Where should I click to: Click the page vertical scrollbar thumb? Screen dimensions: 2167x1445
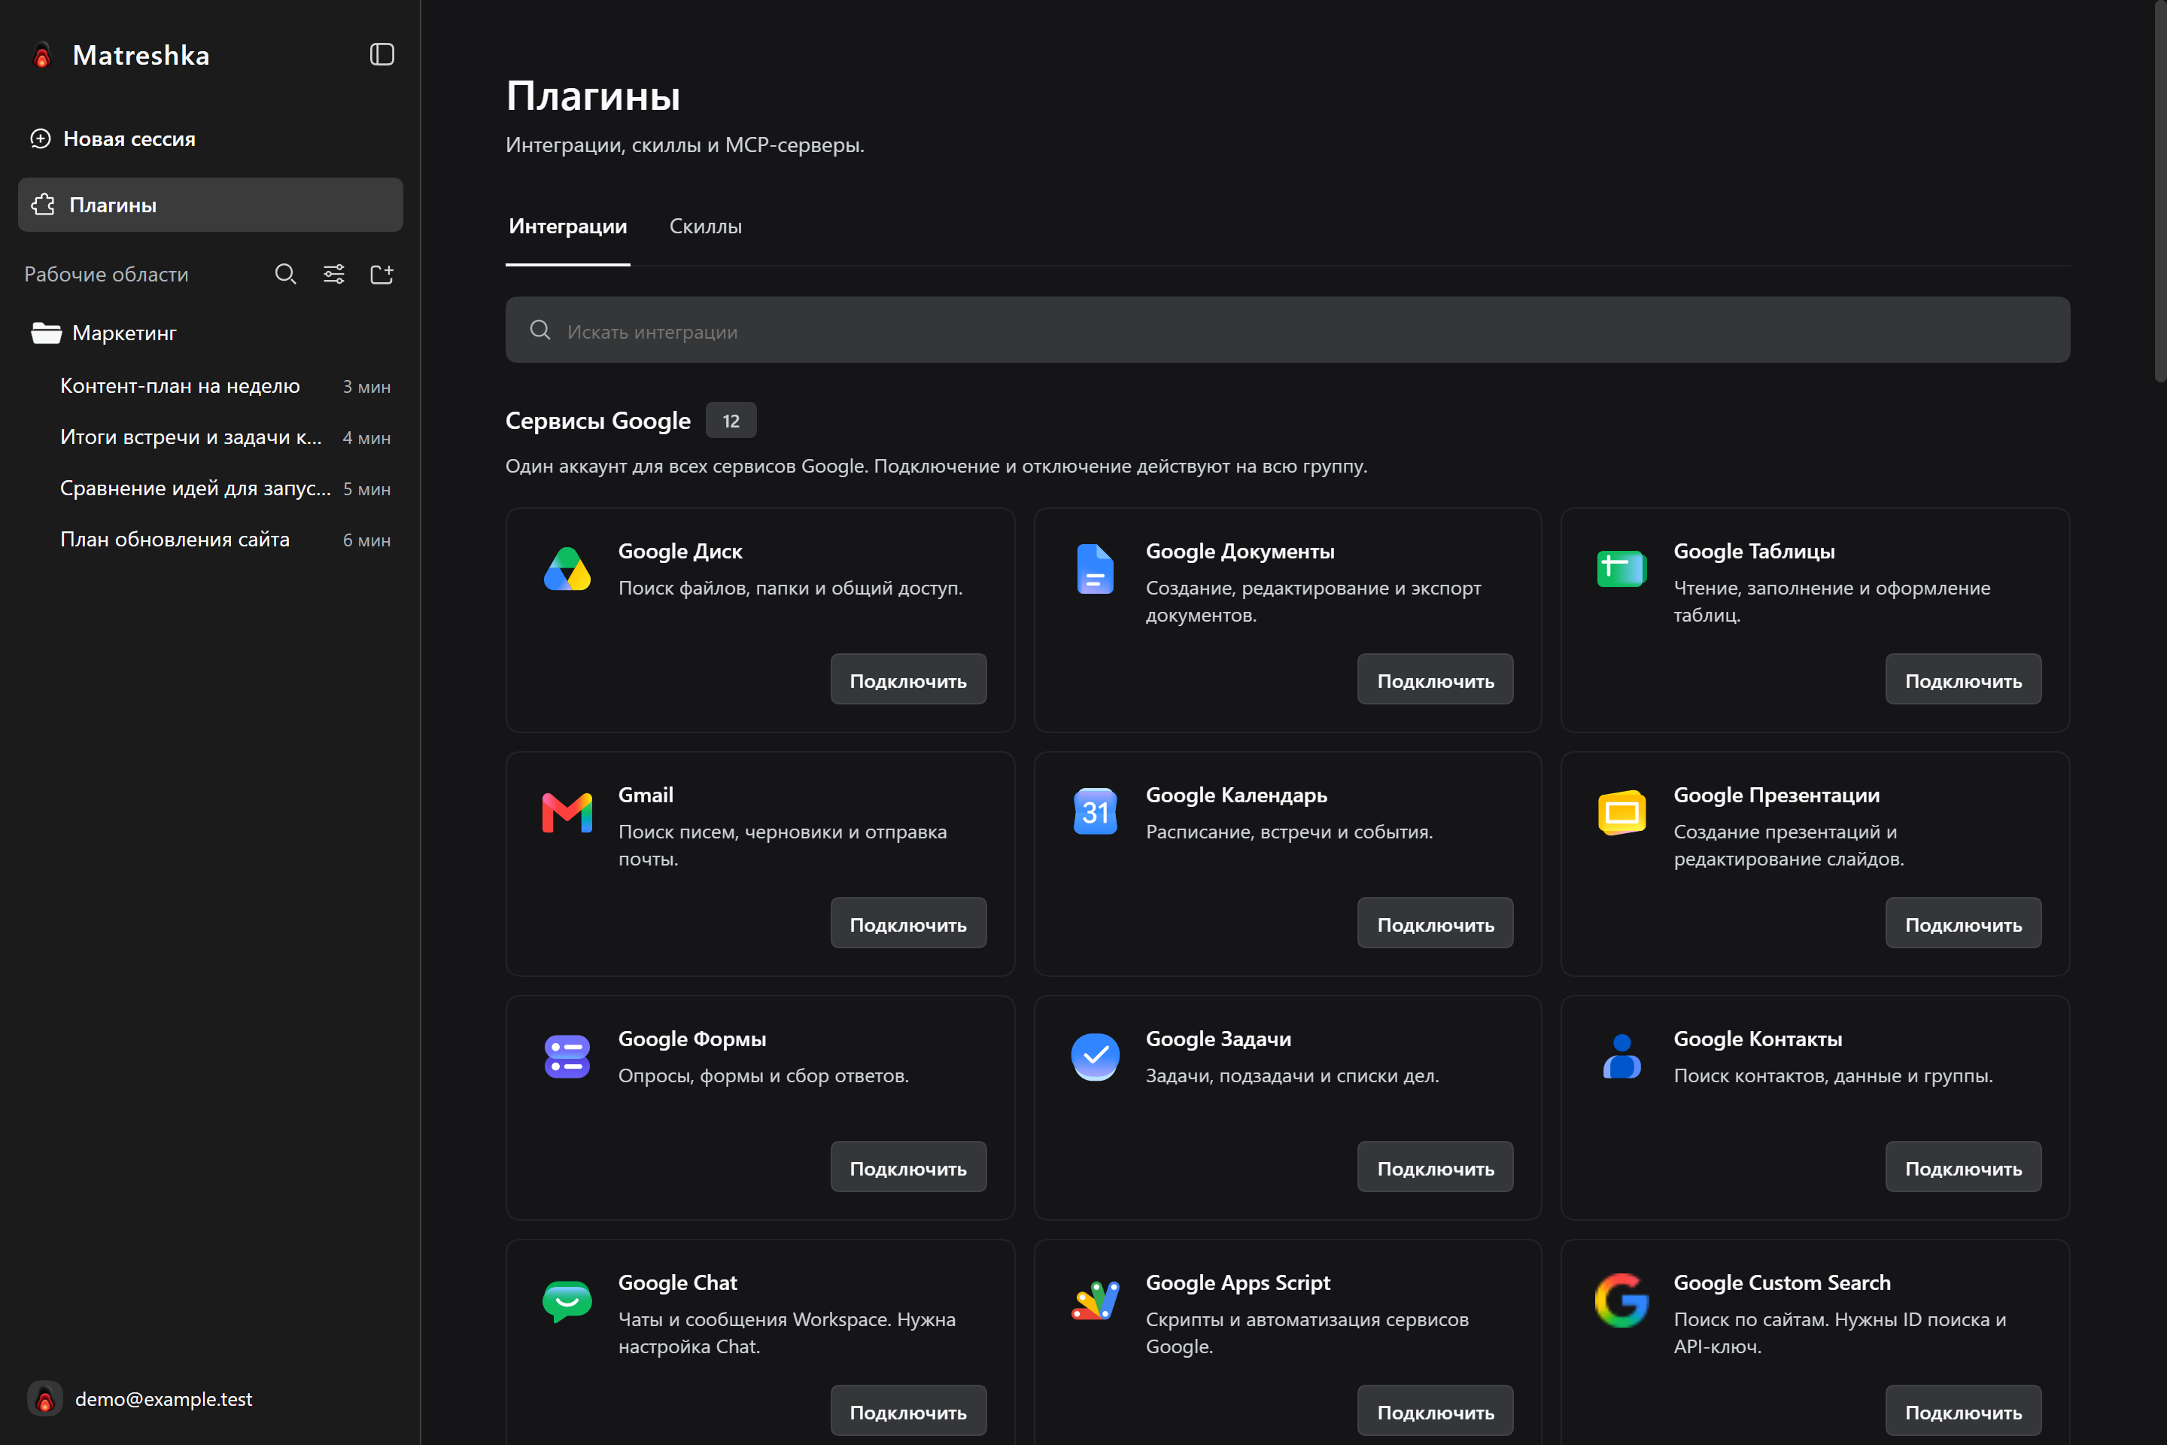click(x=2159, y=192)
